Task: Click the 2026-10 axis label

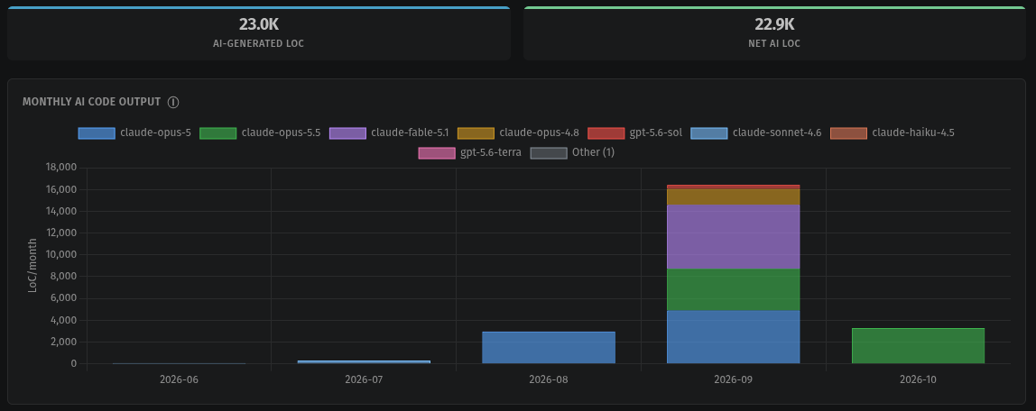Action: [x=919, y=380]
